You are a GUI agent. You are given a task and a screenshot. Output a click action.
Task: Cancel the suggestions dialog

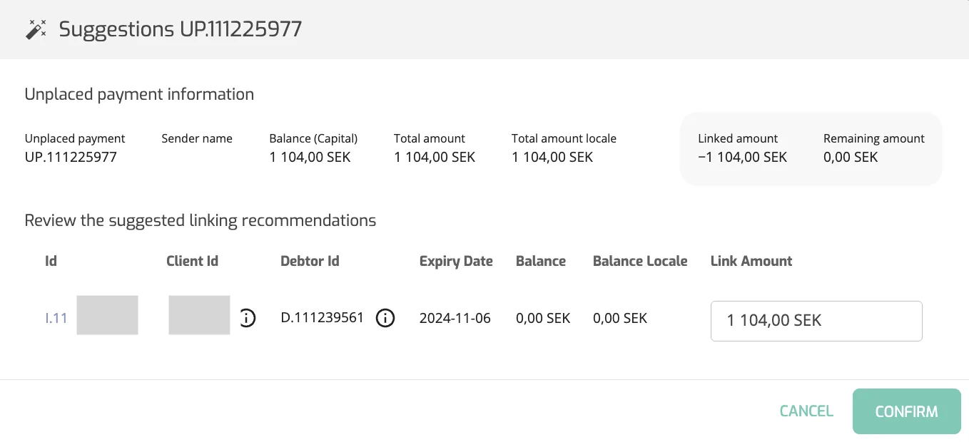pos(806,411)
